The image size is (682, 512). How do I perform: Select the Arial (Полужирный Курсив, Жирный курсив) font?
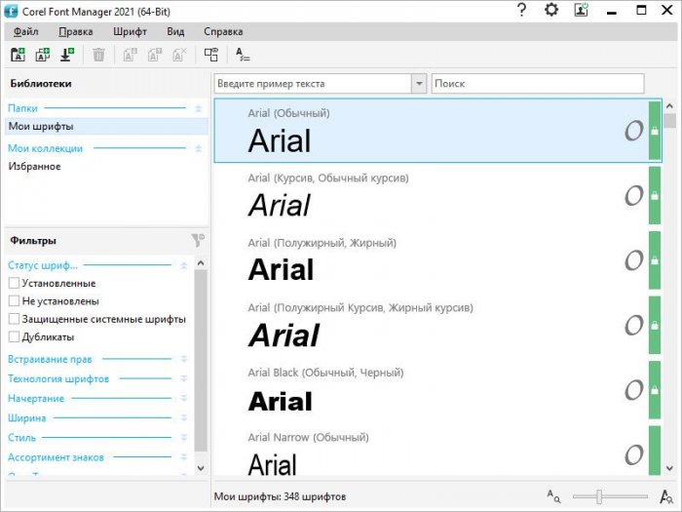click(437, 325)
